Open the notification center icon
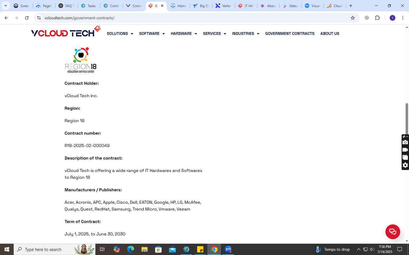The height and width of the screenshot is (255, 409). point(400,249)
